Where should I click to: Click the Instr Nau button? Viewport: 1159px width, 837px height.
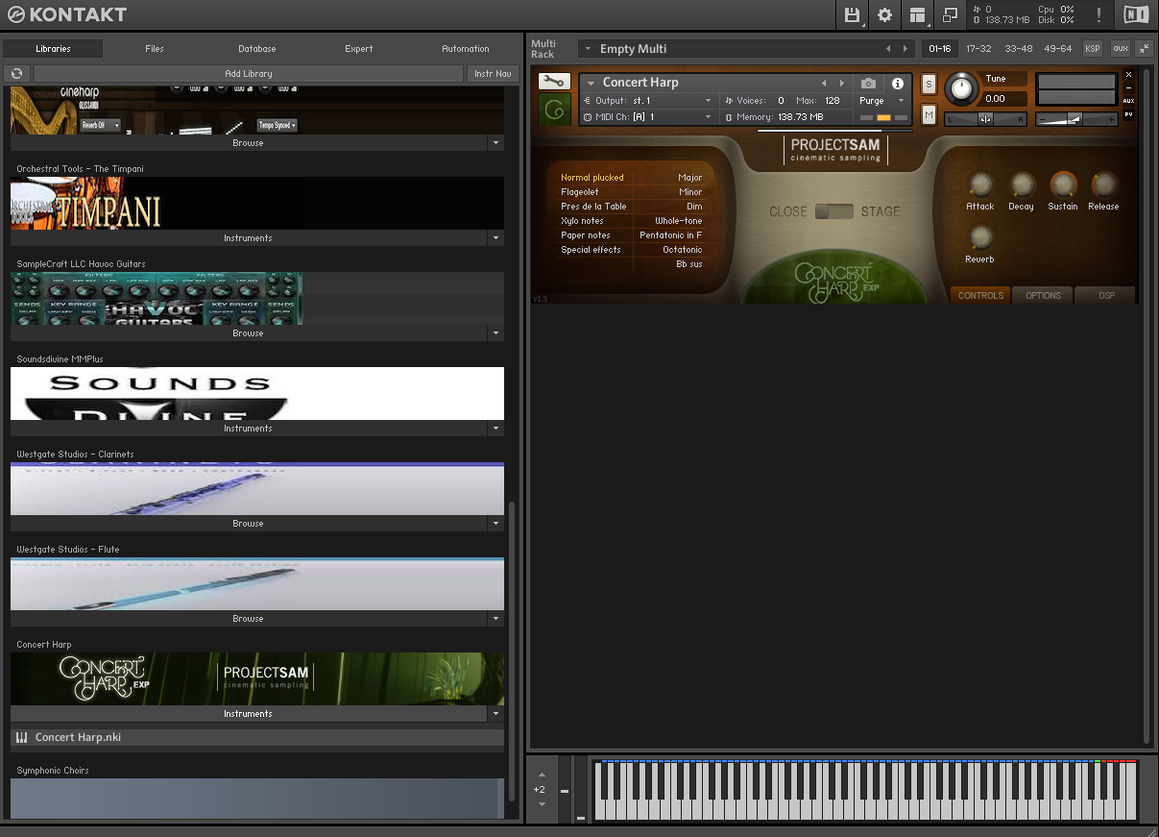click(494, 74)
